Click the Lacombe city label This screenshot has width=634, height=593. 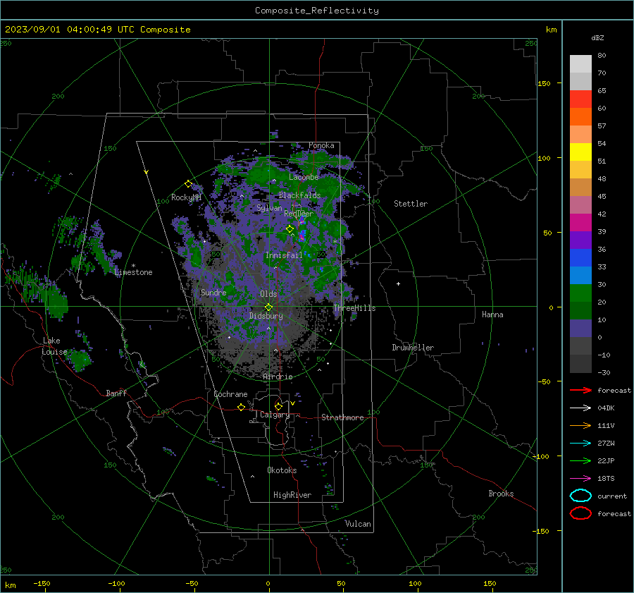pos(304,177)
